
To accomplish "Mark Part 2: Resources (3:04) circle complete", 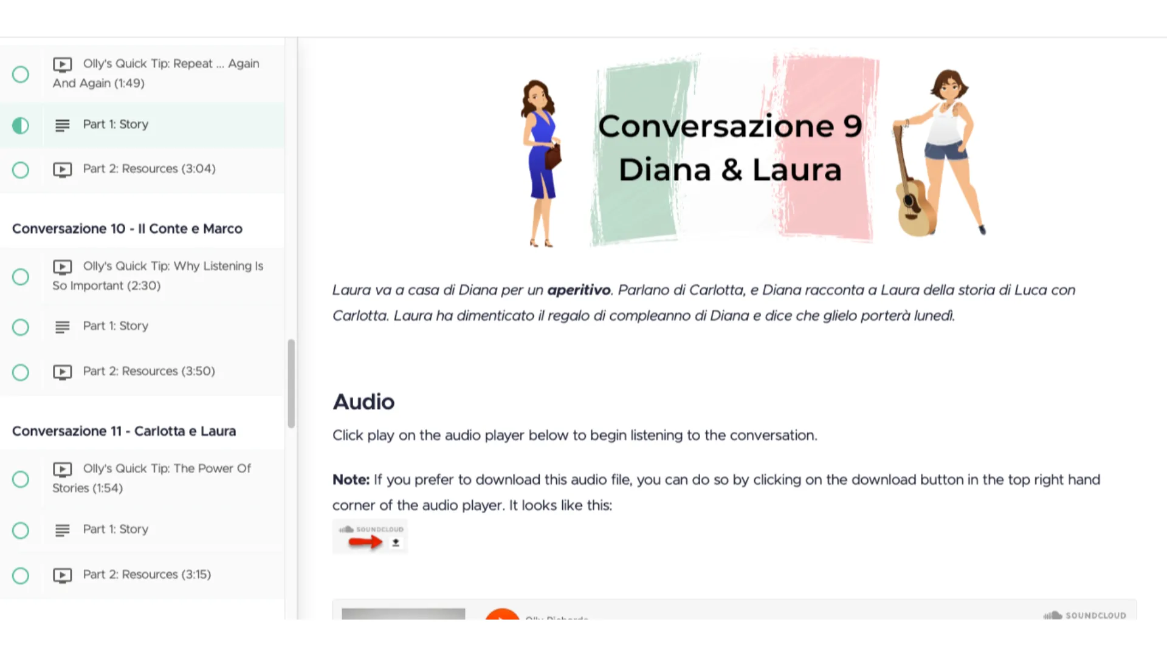I will click(x=21, y=170).
